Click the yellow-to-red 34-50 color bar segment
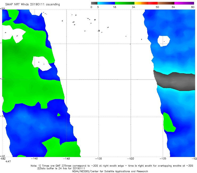Viewport: 197px width, 173px height. 146,3
